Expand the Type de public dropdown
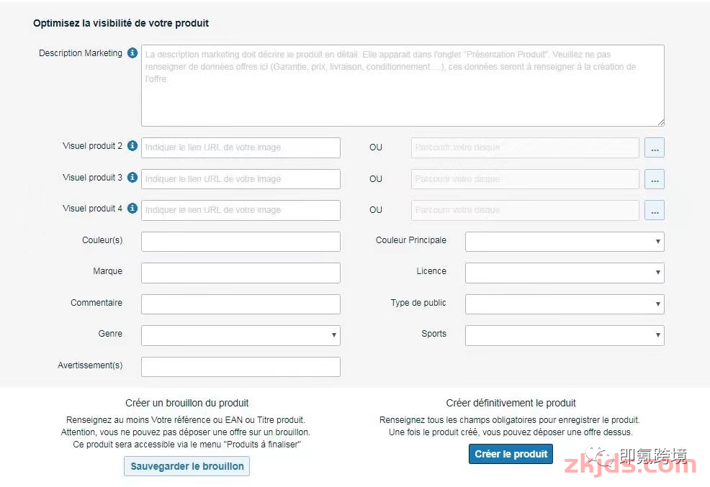 point(565,304)
